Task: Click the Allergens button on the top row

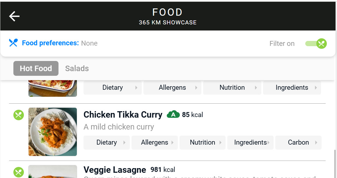Action: click(172, 87)
